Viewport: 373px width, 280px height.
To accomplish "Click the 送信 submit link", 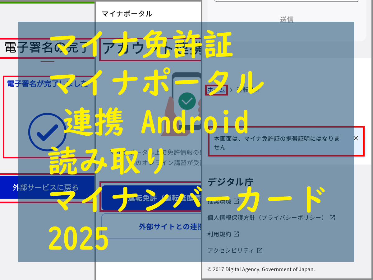I will click(287, 20).
